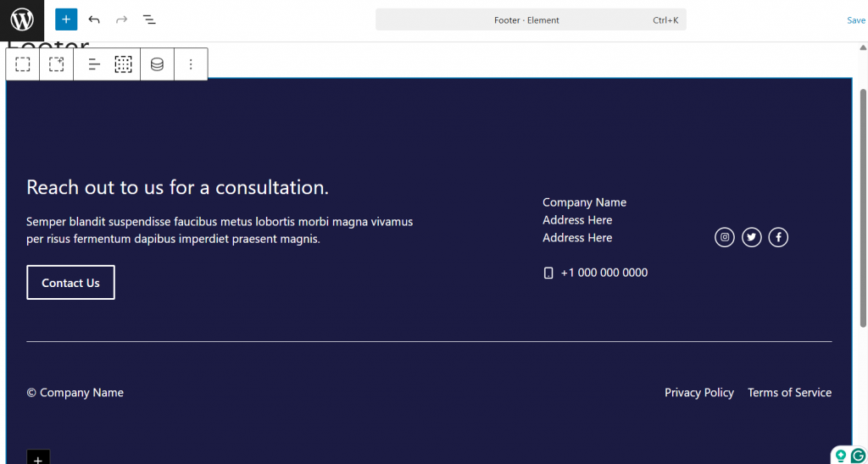The height and width of the screenshot is (464, 868).
Task: Open the block inserter plus button
Action: pos(66,20)
